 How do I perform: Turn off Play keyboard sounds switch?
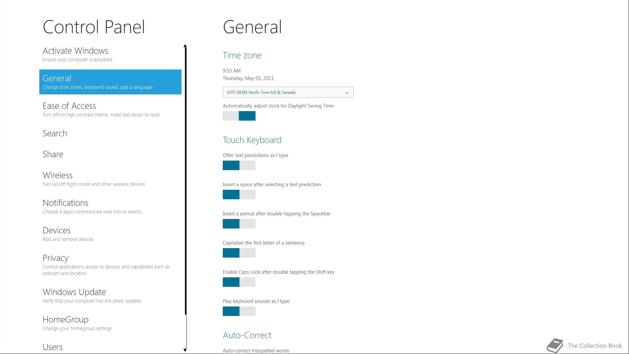(x=239, y=311)
